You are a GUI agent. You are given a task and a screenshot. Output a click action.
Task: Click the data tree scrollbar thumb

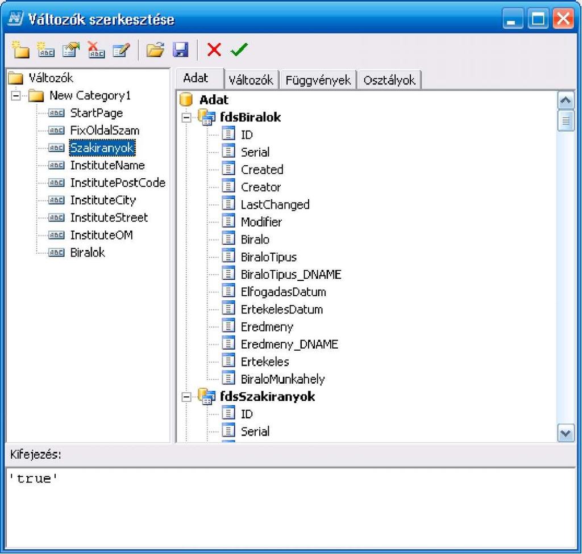(566, 121)
